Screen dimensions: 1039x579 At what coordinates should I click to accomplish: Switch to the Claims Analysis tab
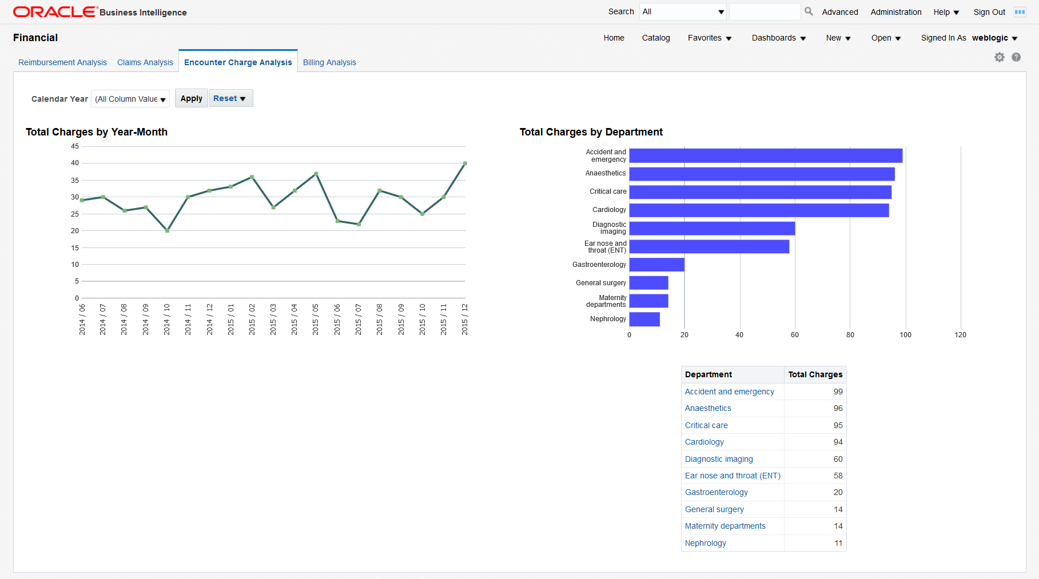pos(145,62)
